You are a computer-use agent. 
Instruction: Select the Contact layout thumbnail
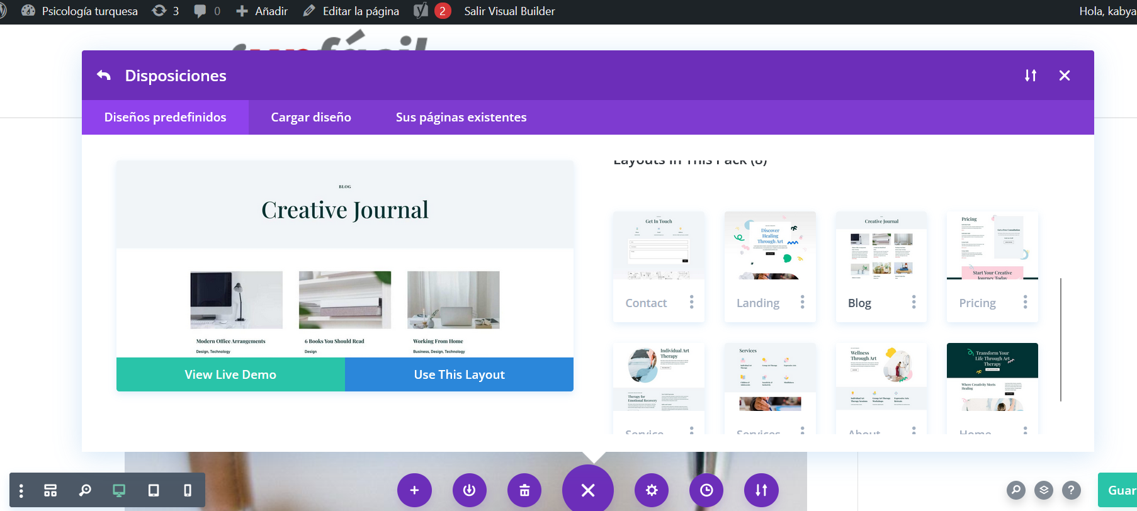pyautogui.click(x=659, y=245)
